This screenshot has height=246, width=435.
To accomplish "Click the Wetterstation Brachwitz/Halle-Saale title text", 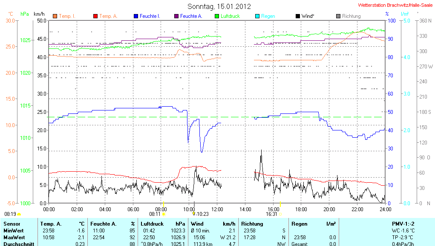I will 395,6.
